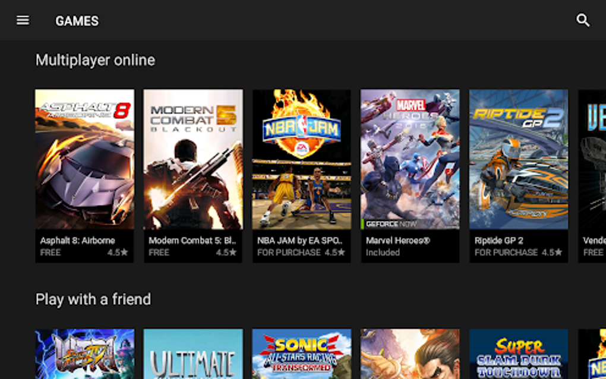Open the hamburger navigation menu

click(23, 20)
